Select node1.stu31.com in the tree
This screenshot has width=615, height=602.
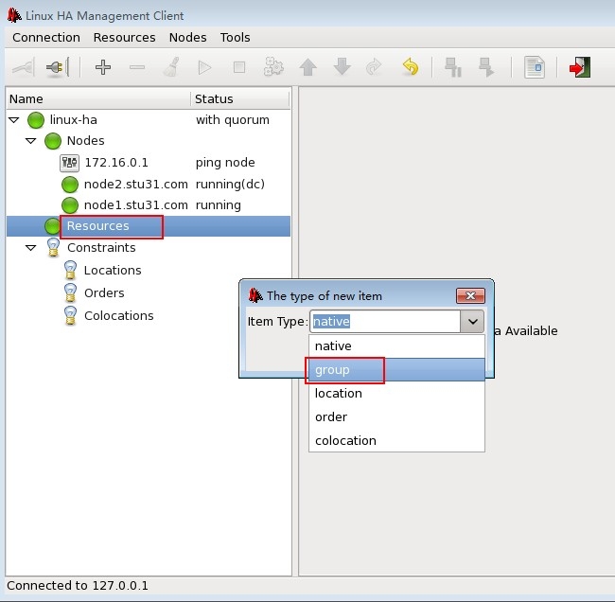click(x=135, y=205)
